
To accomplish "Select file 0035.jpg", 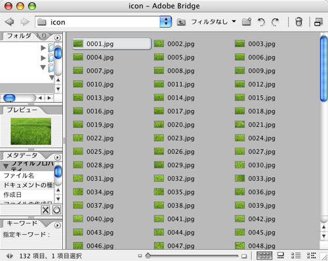I will (x=174, y=192).
